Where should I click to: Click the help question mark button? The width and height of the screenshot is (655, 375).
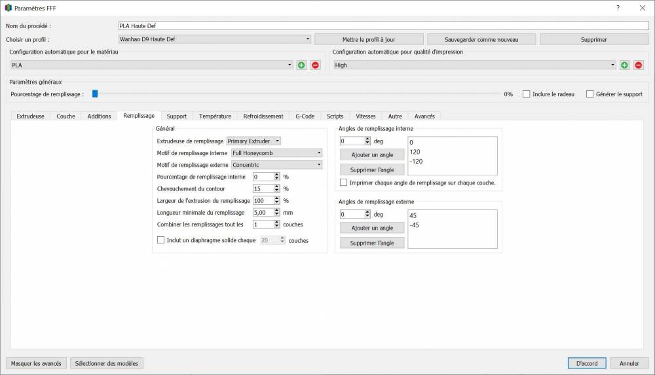coord(618,8)
